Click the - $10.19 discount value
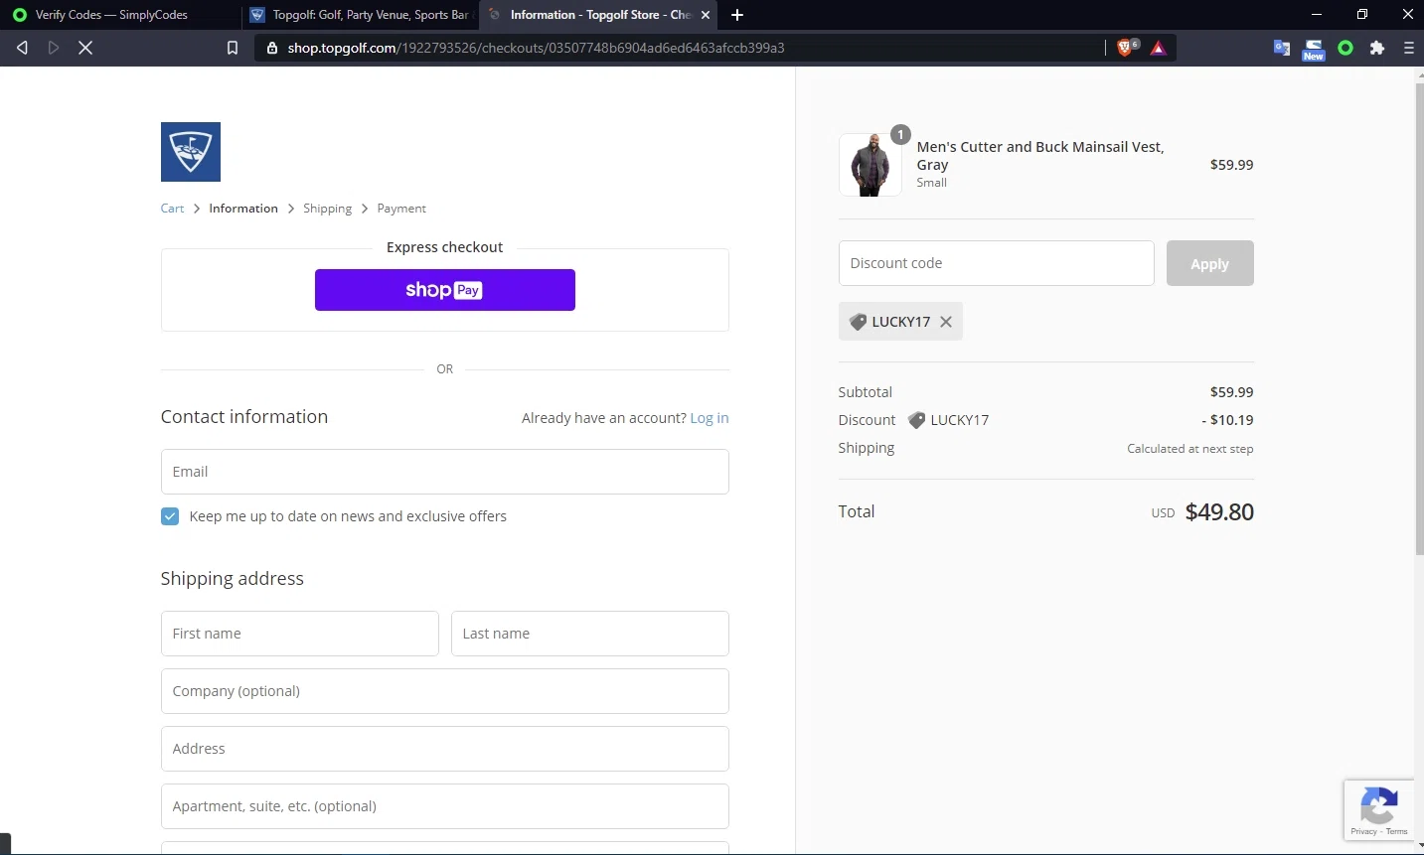Viewport: 1424px width, 855px height. (1227, 420)
